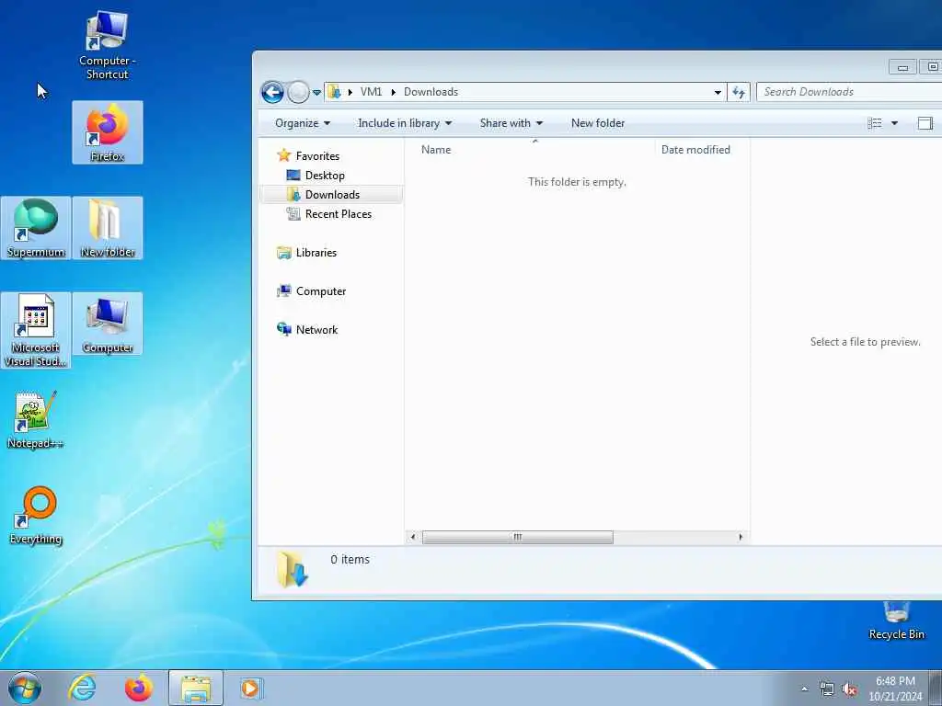Select the Microsoft Visual Studio shortcut icon
The width and height of the screenshot is (942, 706).
(x=36, y=330)
